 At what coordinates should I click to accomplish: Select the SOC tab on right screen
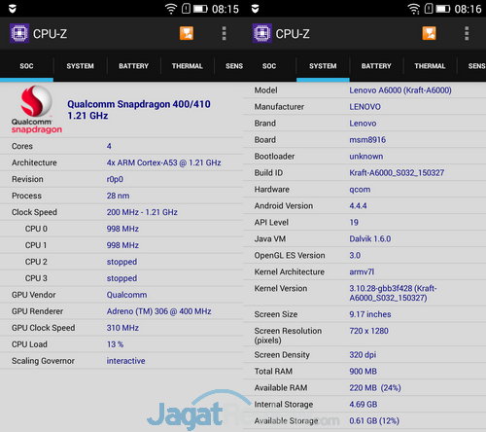point(269,66)
